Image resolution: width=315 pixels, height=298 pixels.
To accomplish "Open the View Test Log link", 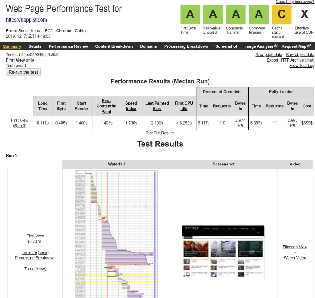I will click(x=302, y=66).
